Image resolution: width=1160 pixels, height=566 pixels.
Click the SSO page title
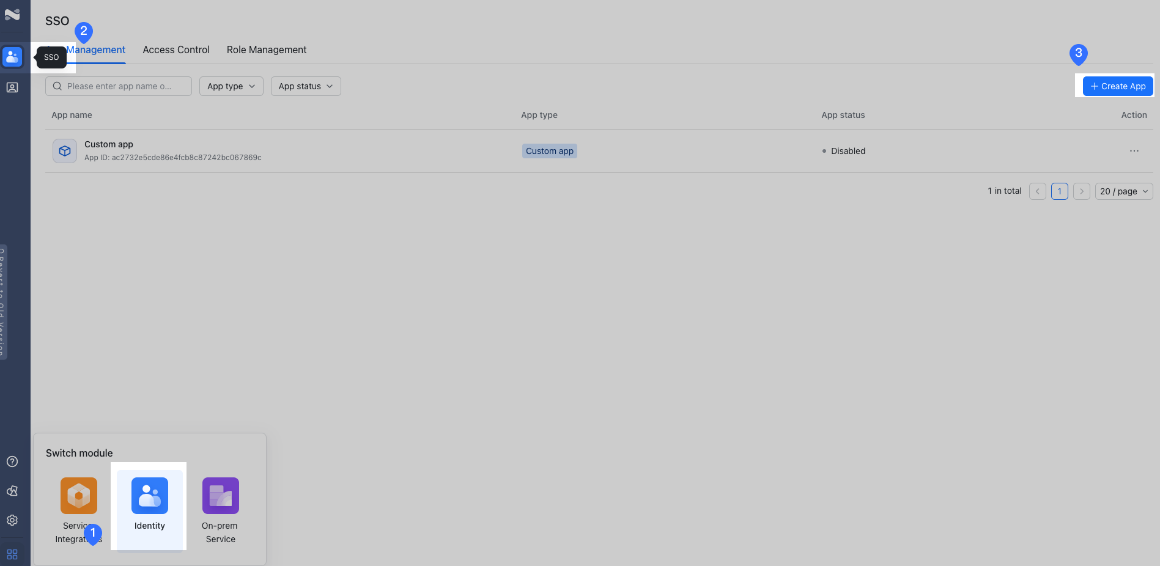click(57, 21)
